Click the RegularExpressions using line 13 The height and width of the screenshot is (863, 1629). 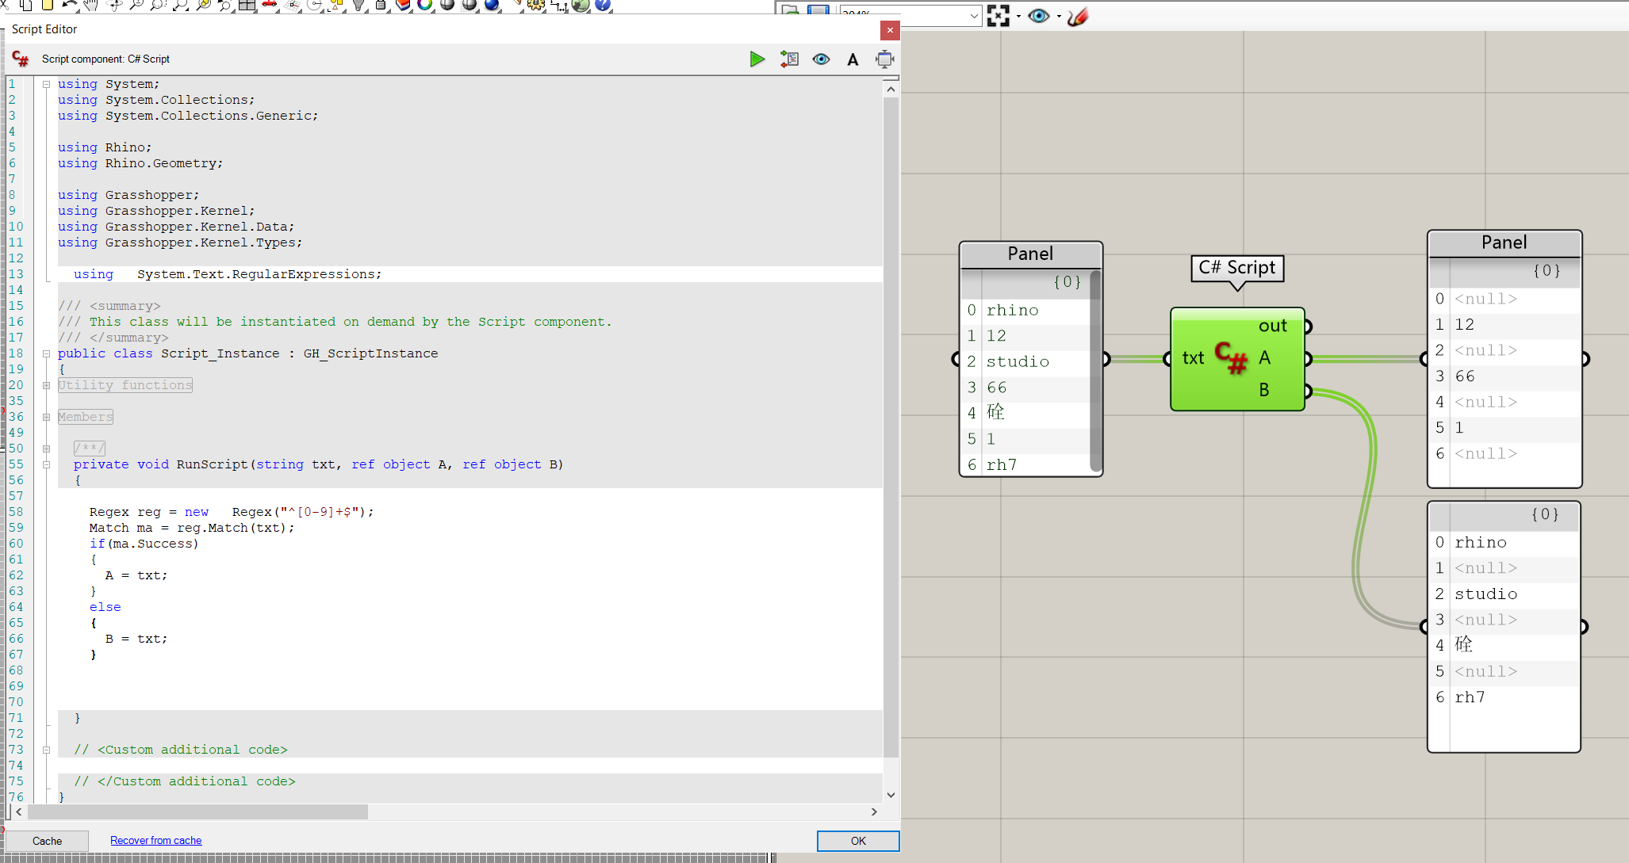tap(228, 274)
